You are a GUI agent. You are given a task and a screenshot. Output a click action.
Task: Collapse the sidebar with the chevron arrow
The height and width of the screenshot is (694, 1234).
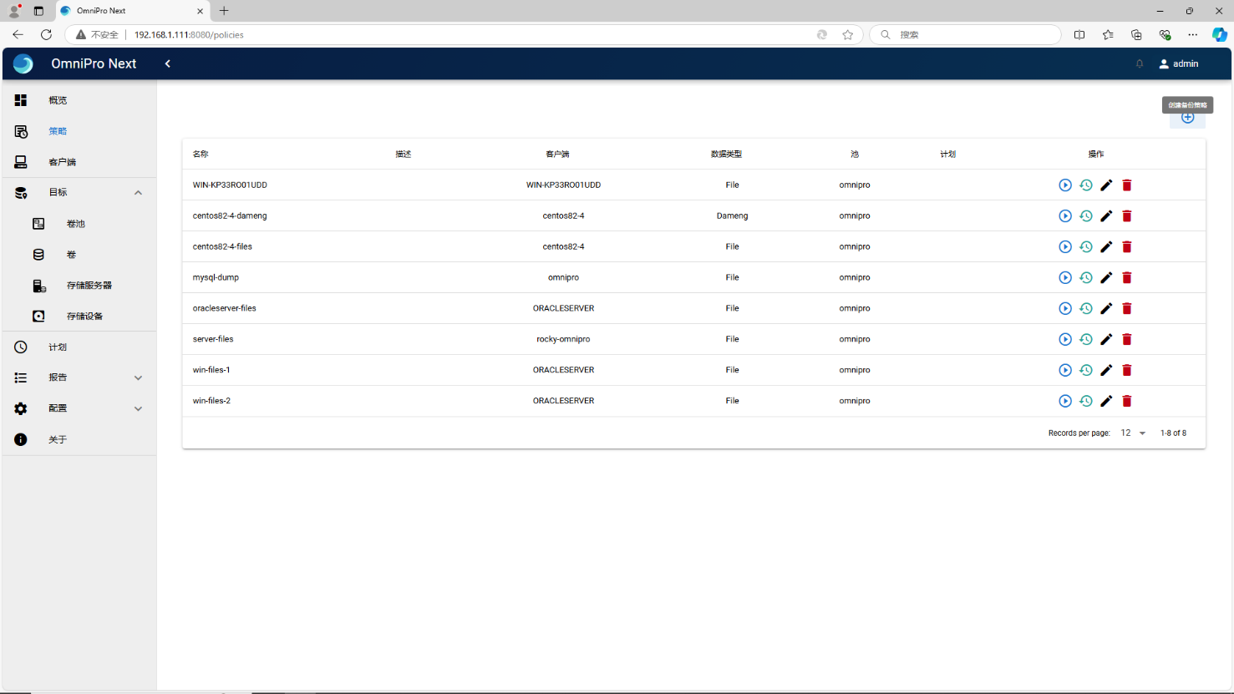(x=168, y=64)
